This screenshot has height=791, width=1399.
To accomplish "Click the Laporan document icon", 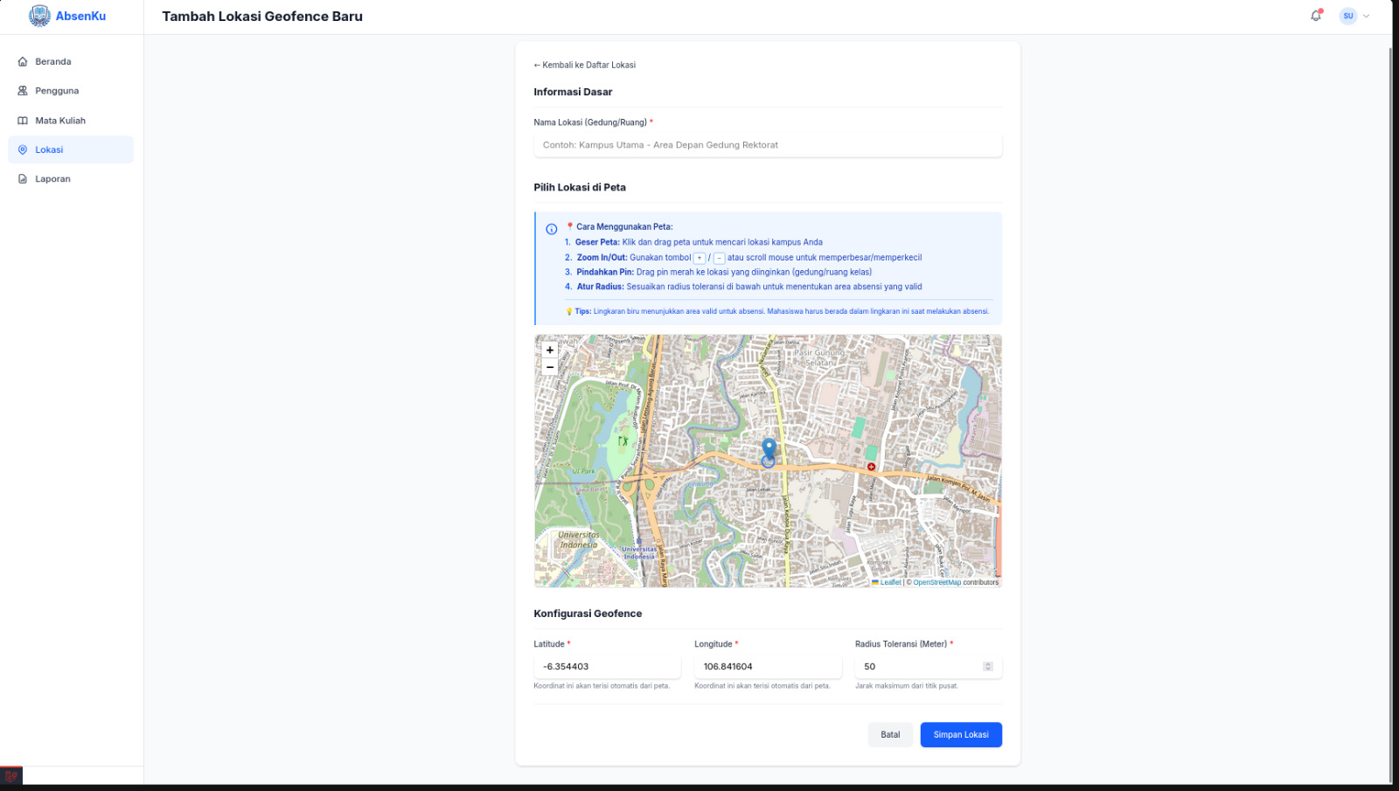I will click(x=23, y=179).
